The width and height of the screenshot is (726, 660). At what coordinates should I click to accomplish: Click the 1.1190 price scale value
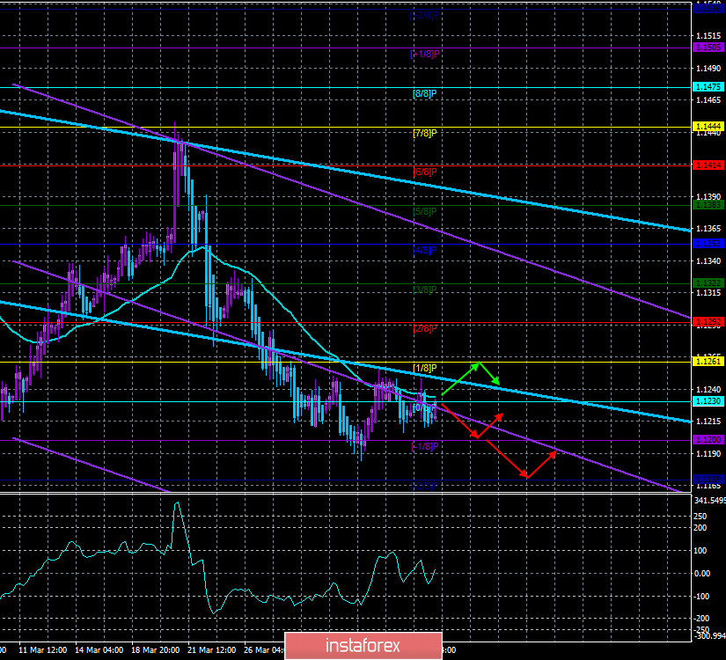coord(708,454)
